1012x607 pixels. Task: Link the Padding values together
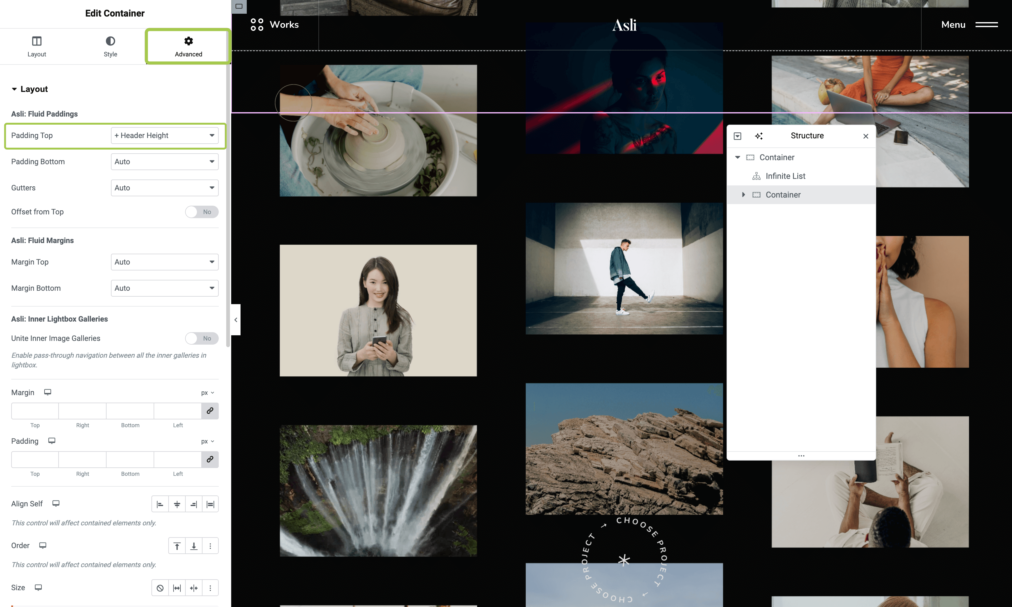(210, 459)
